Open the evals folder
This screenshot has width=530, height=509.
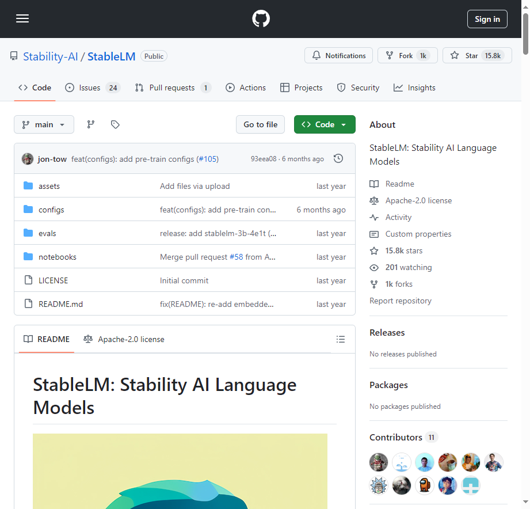point(47,233)
